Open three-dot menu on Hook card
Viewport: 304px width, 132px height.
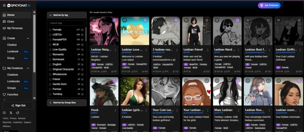tap(115, 110)
